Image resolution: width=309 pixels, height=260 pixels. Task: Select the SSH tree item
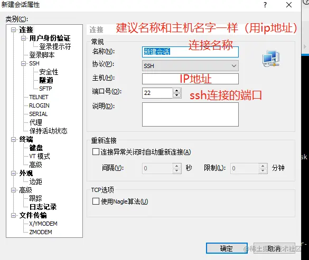pyautogui.click(x=34, y=63)
